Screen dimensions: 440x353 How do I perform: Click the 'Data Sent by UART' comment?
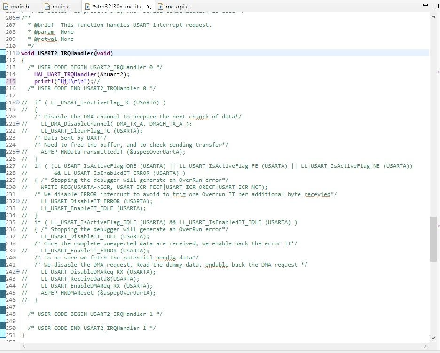point(71,138)
